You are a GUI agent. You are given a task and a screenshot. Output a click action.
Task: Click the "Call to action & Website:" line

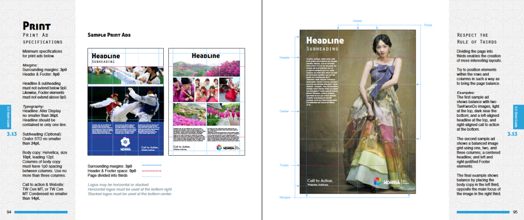(45, 184)
